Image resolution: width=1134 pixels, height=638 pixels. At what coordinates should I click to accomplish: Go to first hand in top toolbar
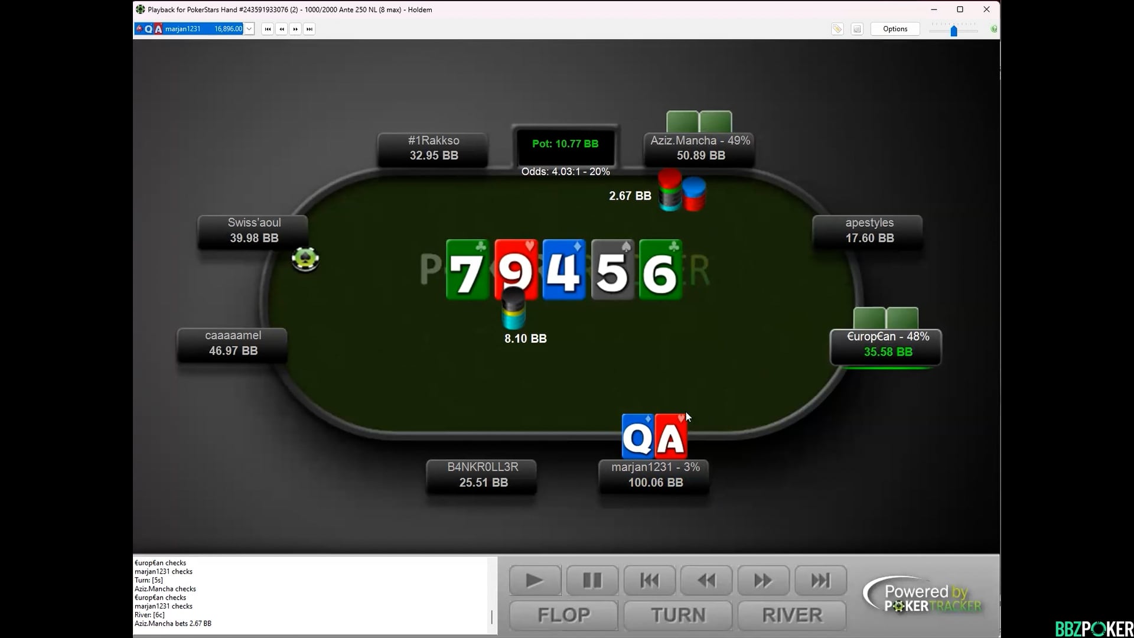coord(268,29)
